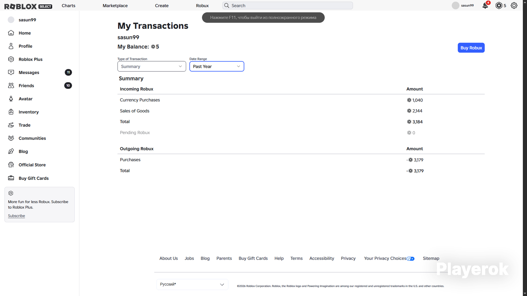Focus the Search input field
This screenshot has height=296, width=527.
pos(288,6)
